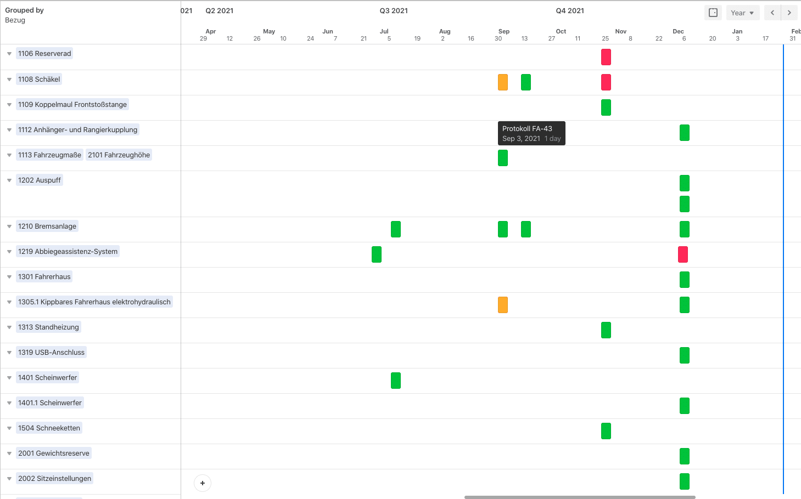Open the Year timescale dropdown

[742, 13]
